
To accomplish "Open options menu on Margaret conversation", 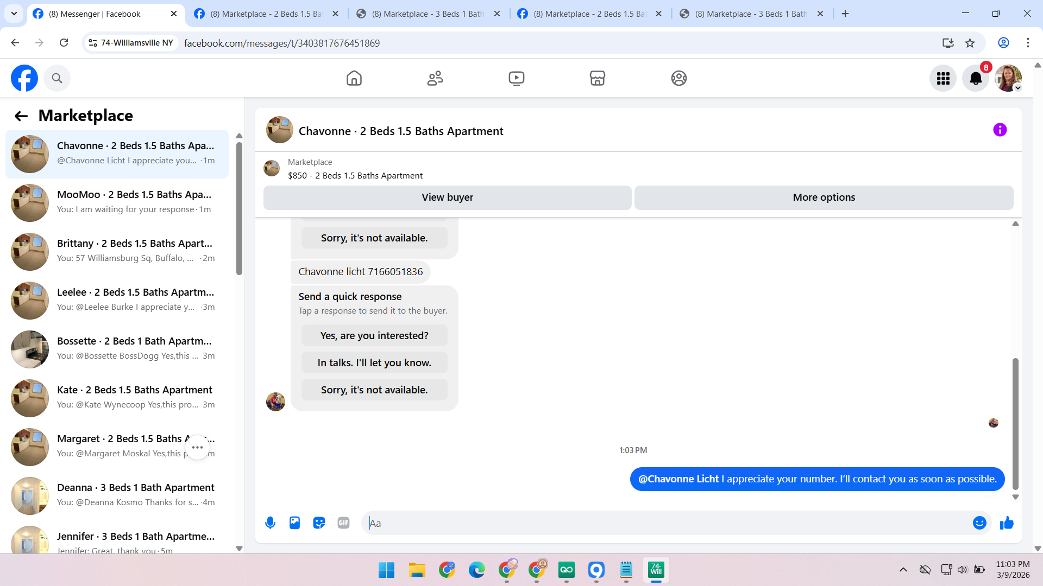I will tap(197, 448).
